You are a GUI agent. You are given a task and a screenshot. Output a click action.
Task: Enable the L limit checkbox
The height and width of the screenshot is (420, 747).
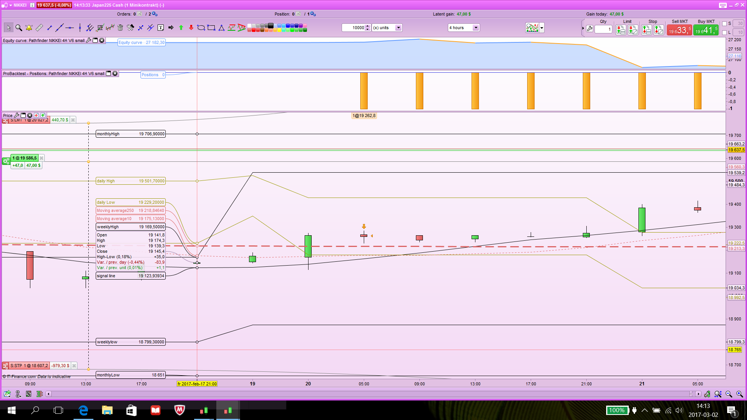[724, 32]
